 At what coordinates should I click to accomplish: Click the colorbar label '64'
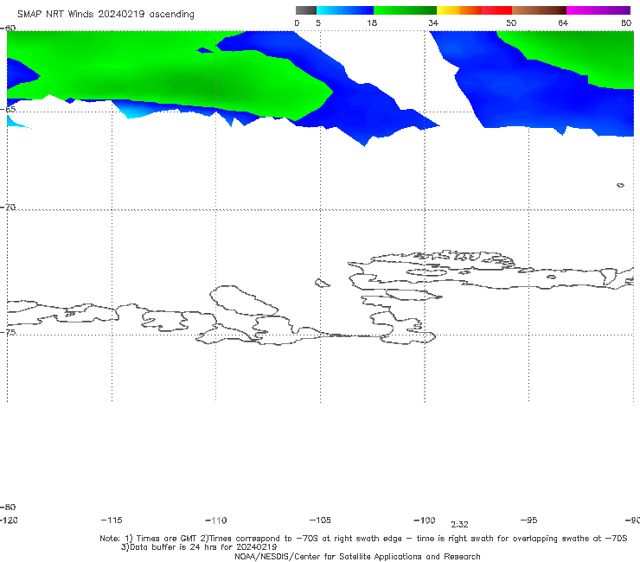click(563, 22)
